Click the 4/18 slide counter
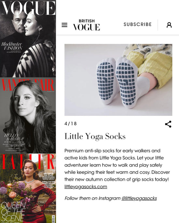 (71, 123)
